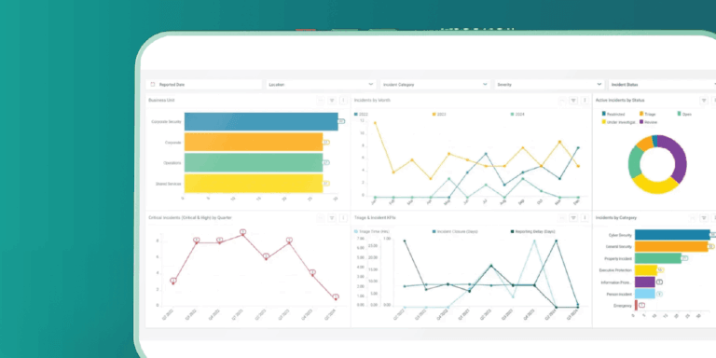Open the Location filter dropdown
Screen dimensions: 716x358
[321, 85]
